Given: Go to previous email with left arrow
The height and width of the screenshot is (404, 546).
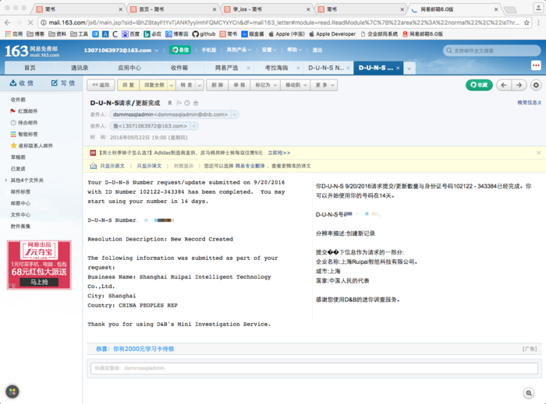Looking at the screenshot, I should pos(504,85).
